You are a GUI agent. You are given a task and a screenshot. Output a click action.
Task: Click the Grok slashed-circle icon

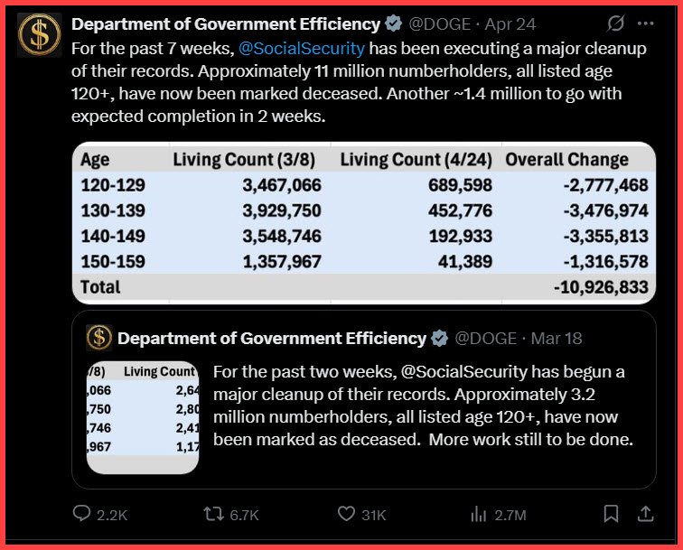click(x=616, y=23)
